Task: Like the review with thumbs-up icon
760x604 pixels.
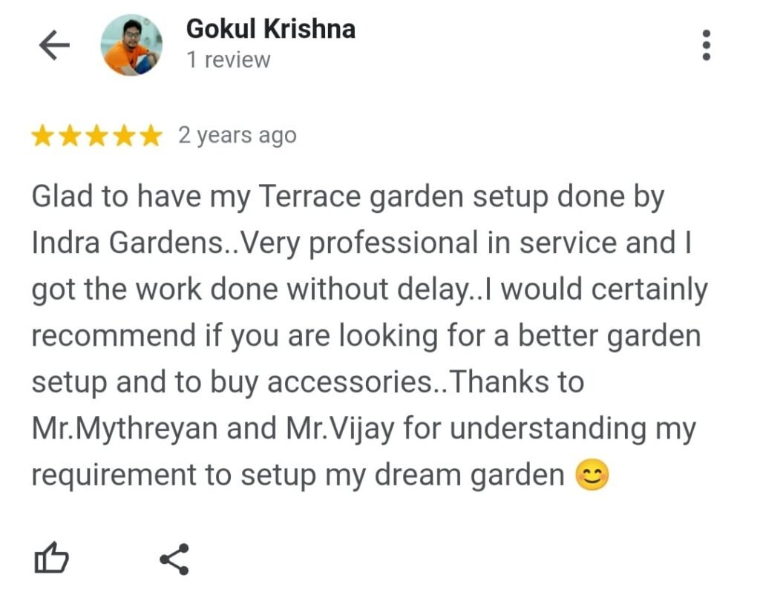Action: 51,558
